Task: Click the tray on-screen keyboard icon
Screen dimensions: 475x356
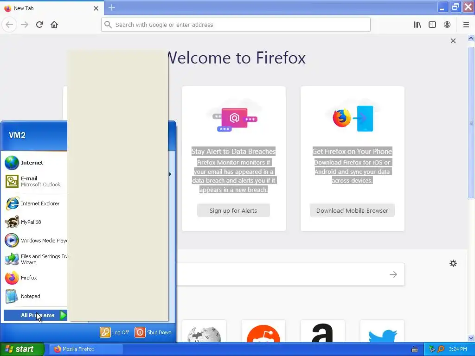Action: coord(415,350)
